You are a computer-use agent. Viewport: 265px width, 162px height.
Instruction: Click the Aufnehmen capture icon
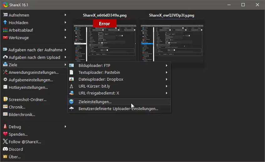tap(5, 15)
